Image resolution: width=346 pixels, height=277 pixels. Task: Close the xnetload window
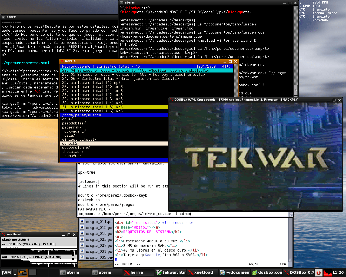pyautogui.click(x=74, y=235)
